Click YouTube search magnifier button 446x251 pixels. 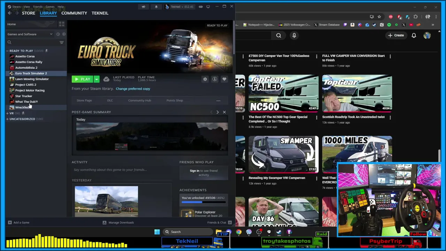279,35
